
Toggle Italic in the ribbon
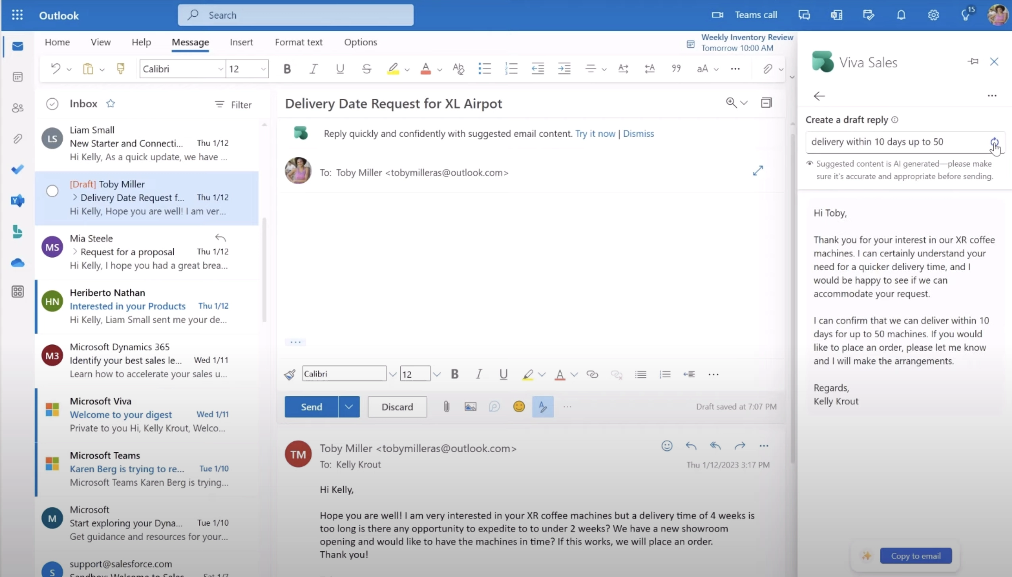tap(314, 69)
